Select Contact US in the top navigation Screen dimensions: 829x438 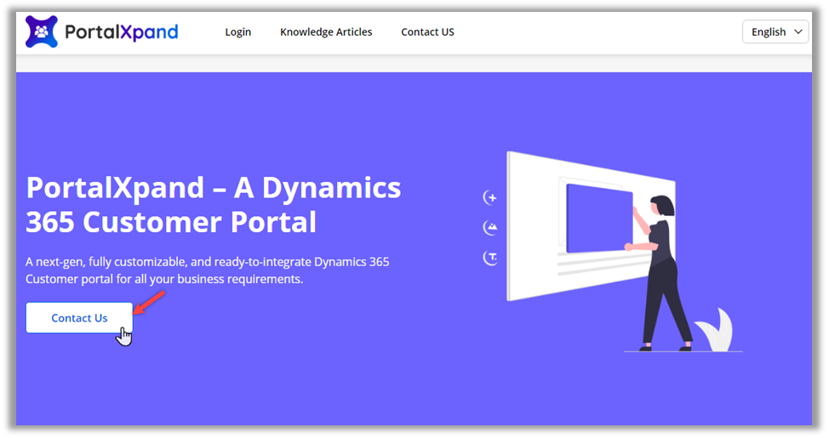point(427,32)
